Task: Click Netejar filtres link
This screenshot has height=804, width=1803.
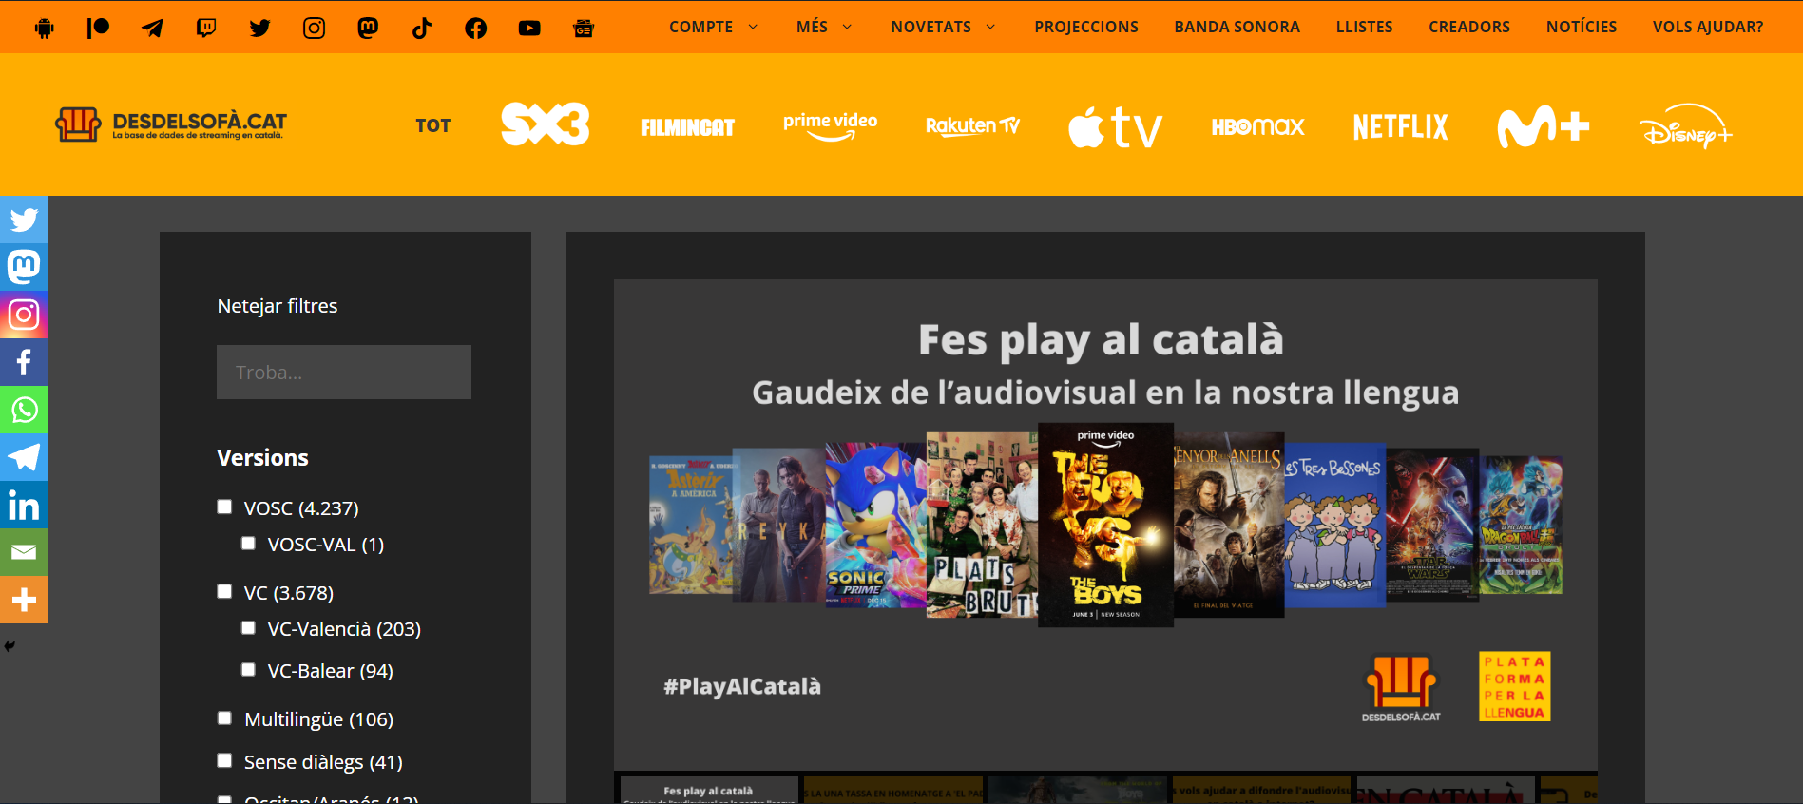Action: (278, 306)
